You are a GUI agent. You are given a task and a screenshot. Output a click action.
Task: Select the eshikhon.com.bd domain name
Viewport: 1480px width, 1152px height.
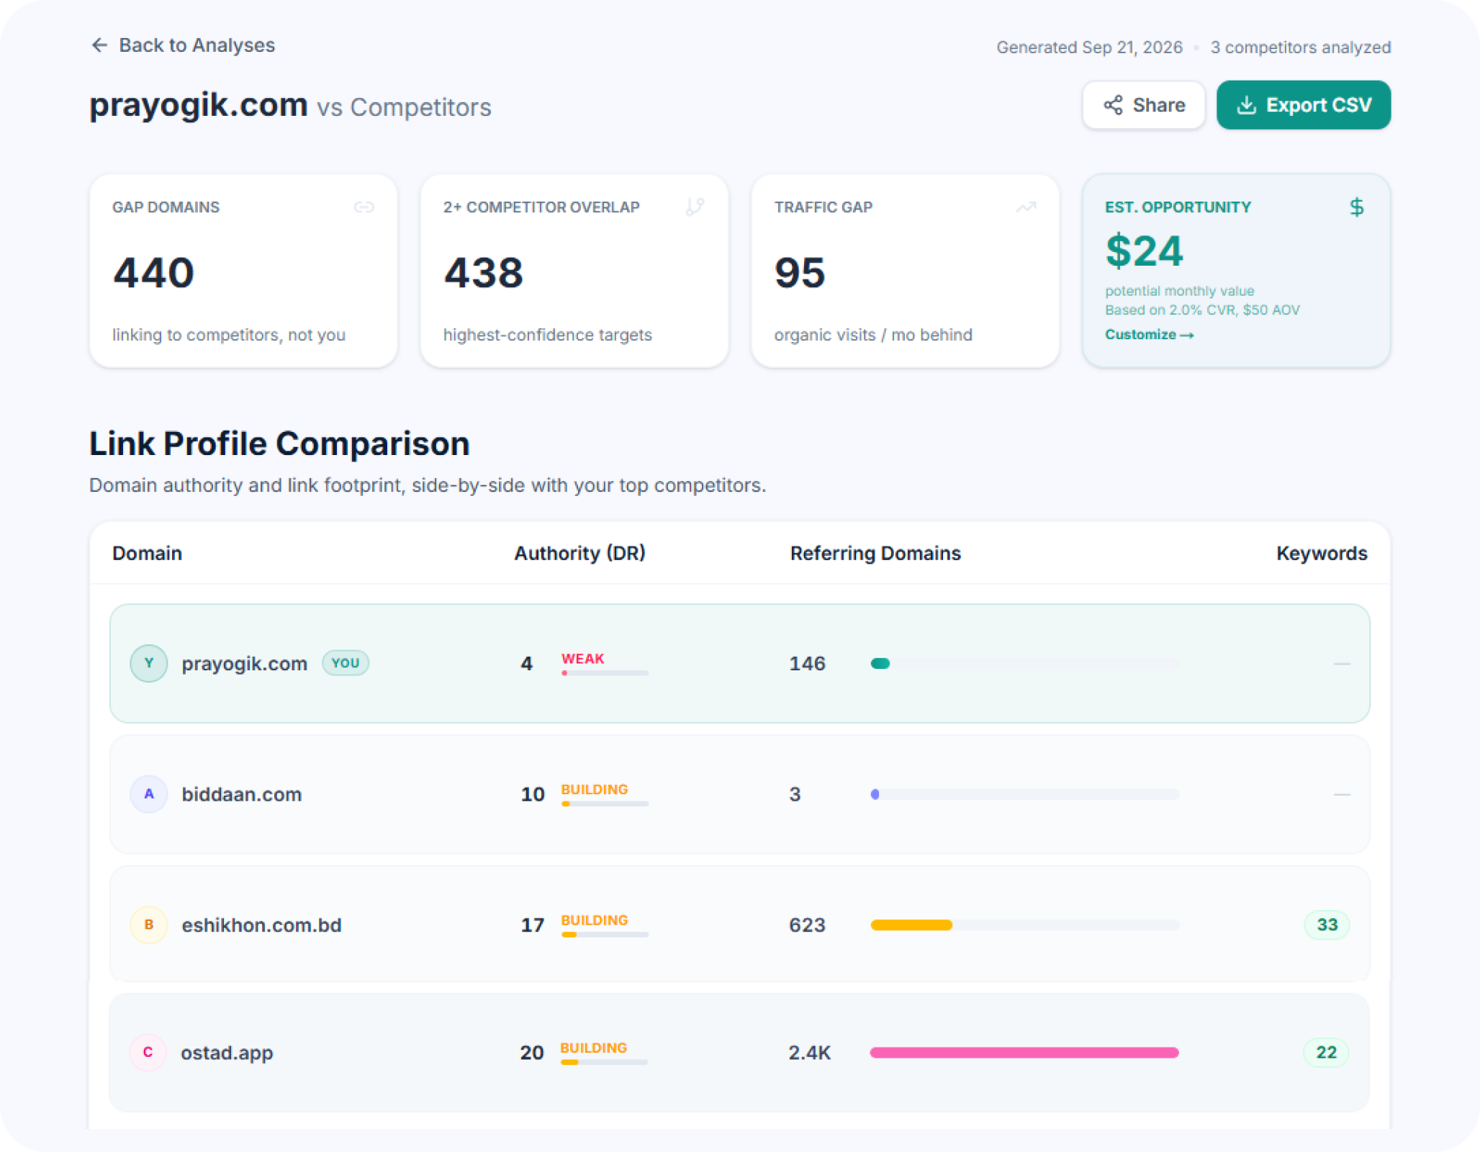click(262, 925)
